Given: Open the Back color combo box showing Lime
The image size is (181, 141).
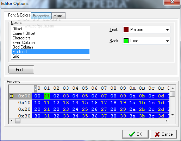Looking at the screenshot, I should pos(146,41).
